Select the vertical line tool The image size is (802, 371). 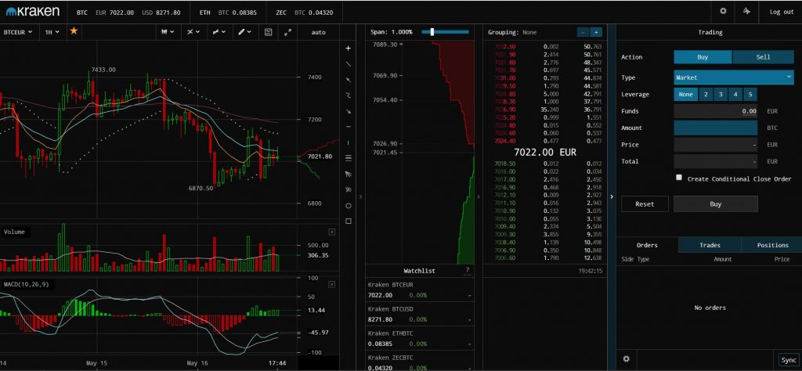click(x=349, y=142)
